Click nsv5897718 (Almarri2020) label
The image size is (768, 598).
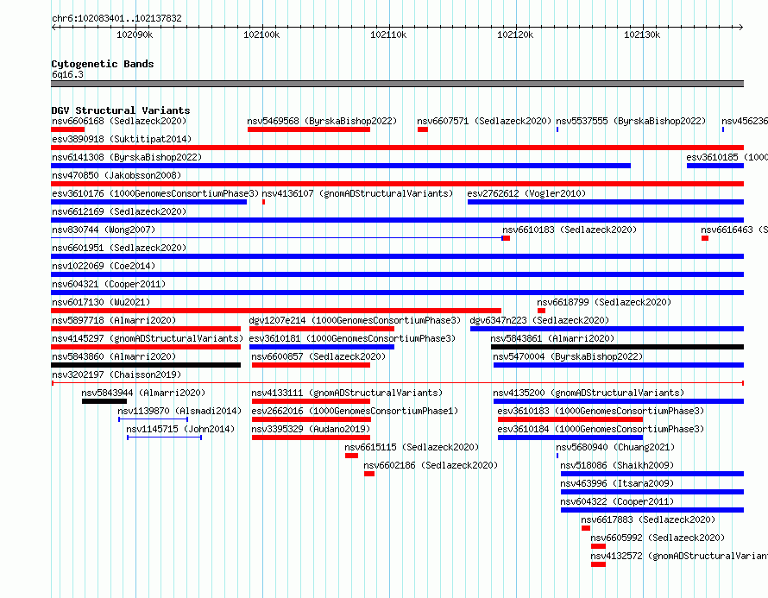click(x=114, y=320)
